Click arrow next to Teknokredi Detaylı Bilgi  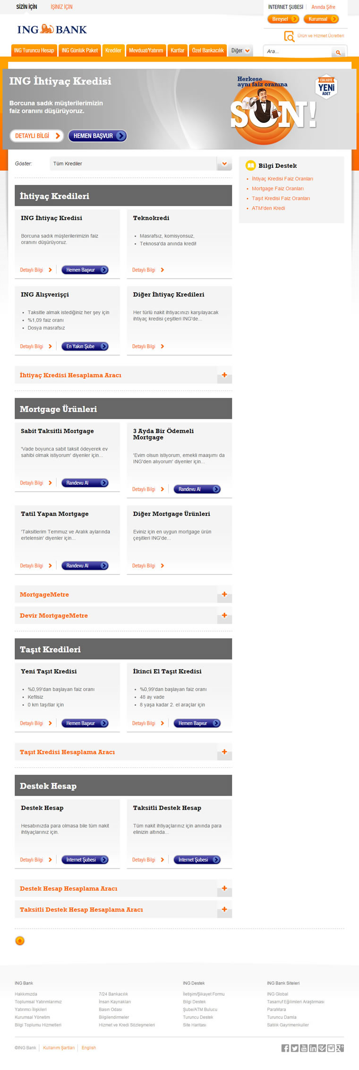(162, 270)
